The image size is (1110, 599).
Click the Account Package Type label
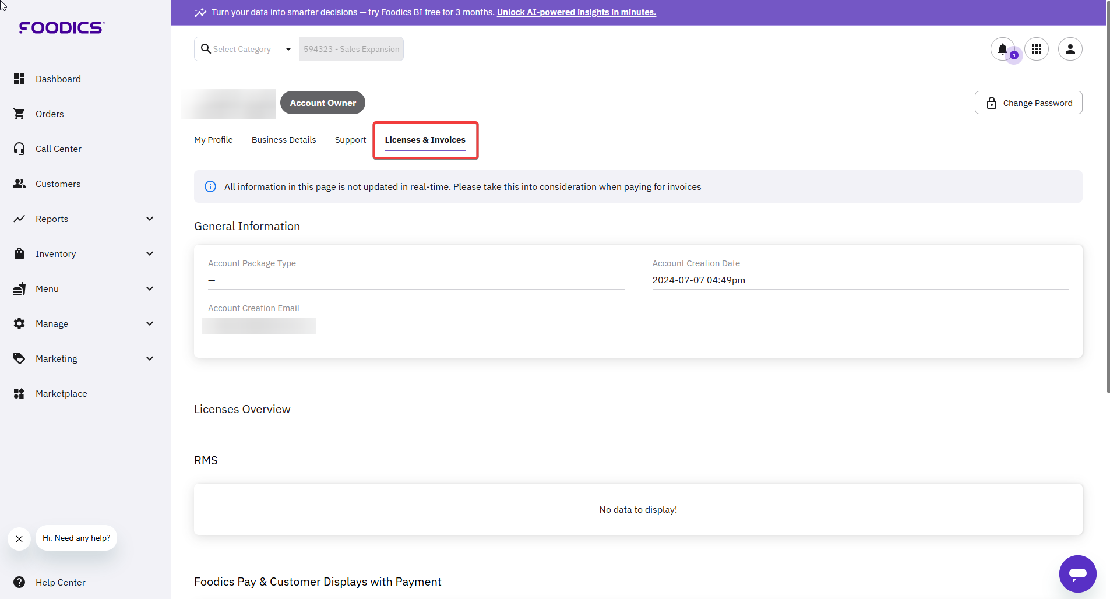252,263
